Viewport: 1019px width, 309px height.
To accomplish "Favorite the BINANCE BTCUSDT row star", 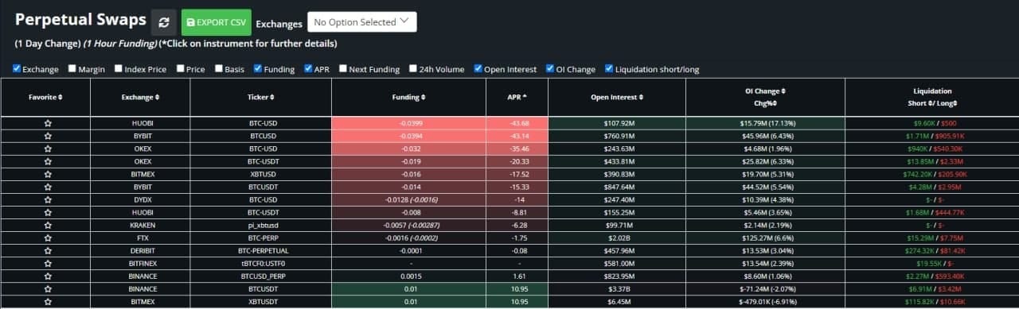I will [x=48, y=288].
